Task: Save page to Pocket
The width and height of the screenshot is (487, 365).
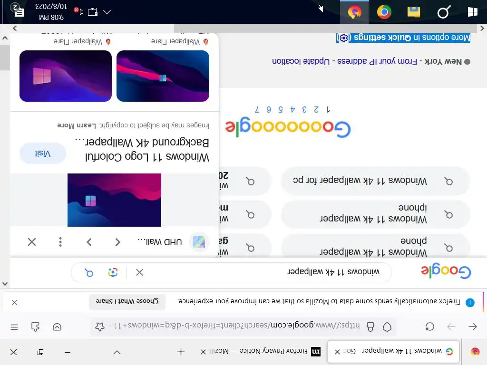Action: tap(57, 327)
